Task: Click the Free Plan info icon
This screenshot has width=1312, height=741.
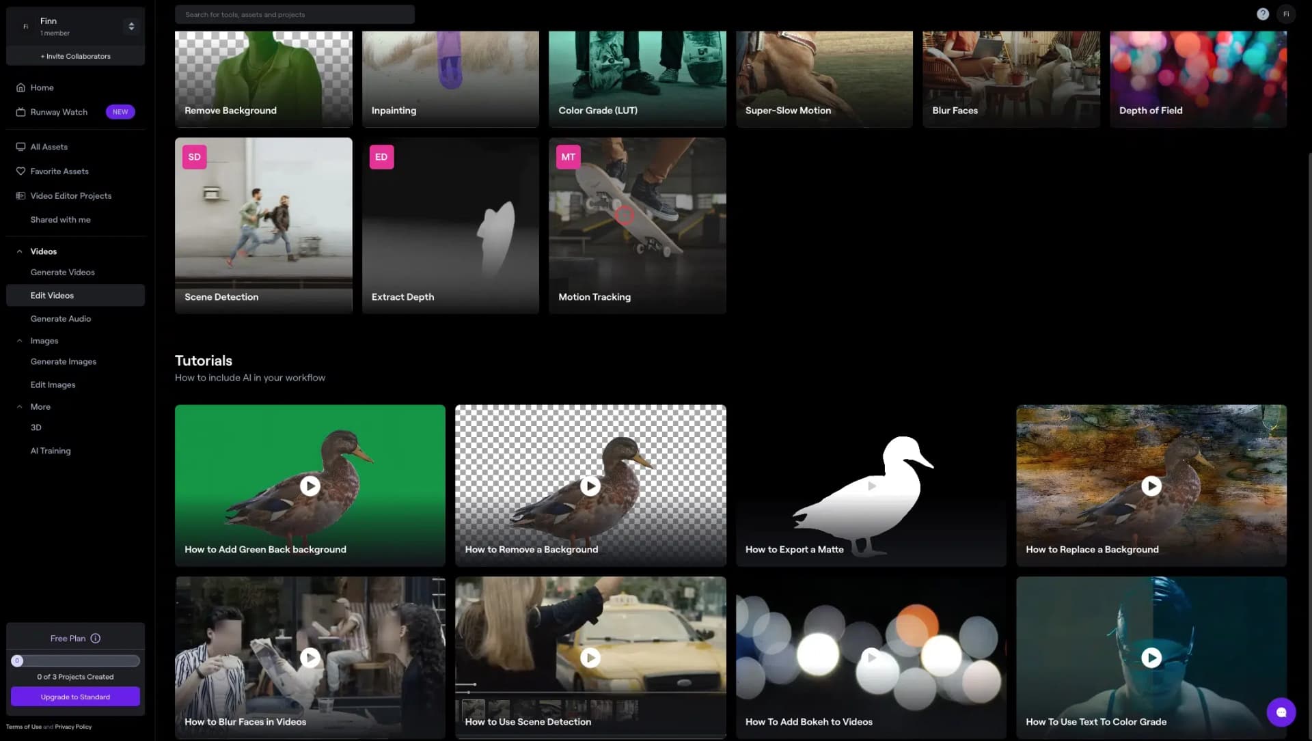Action: 96,639
